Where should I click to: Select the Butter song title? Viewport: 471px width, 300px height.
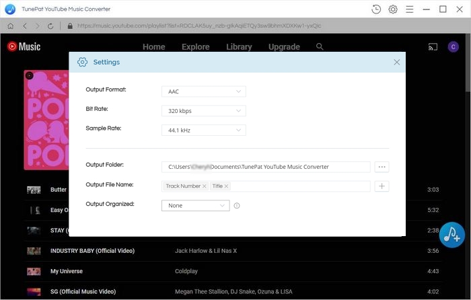click(59, 190)
